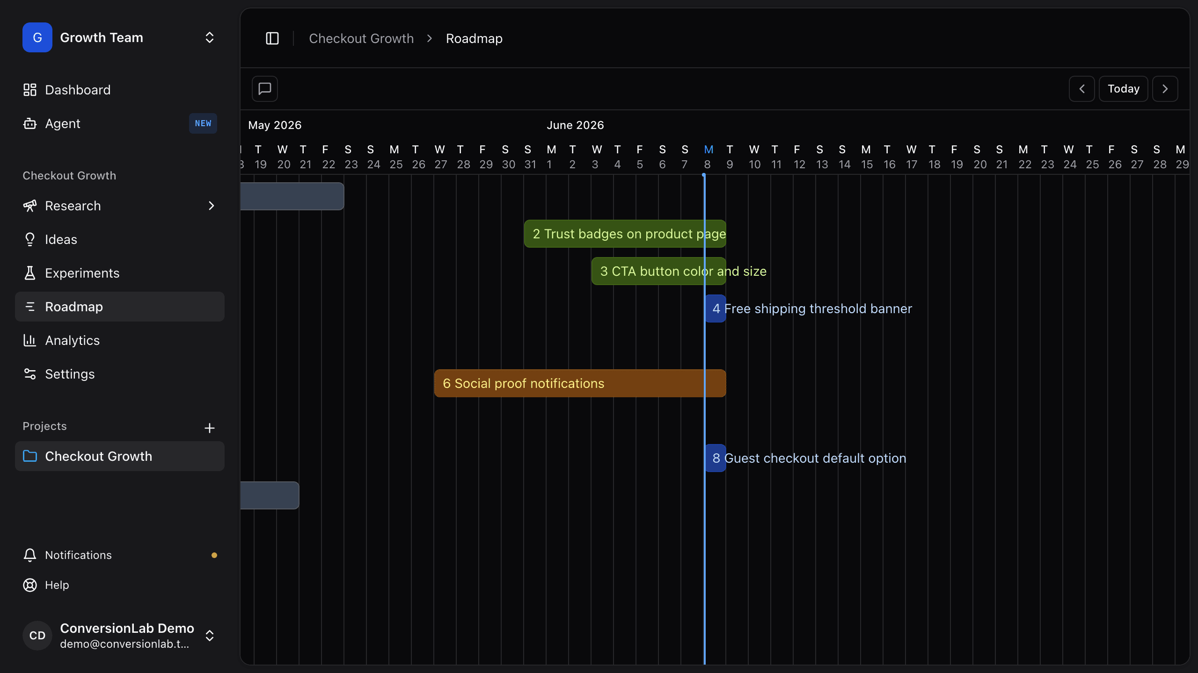Select Trust badges on product page bar

(625, 234)
